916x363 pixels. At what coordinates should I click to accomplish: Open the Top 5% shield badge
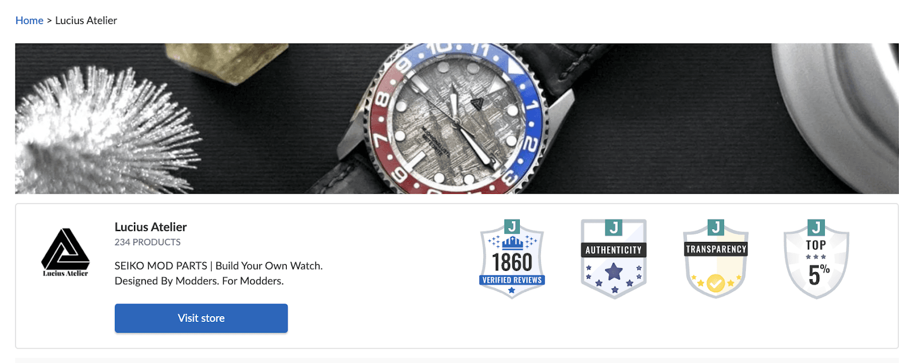(x=816, y=258)
